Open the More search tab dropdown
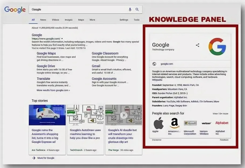Image resolution: width=245 pixels, height=168 pixels. pos(92,20)
